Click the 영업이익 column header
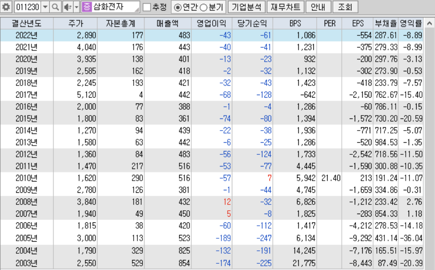 tap(212, 23)
